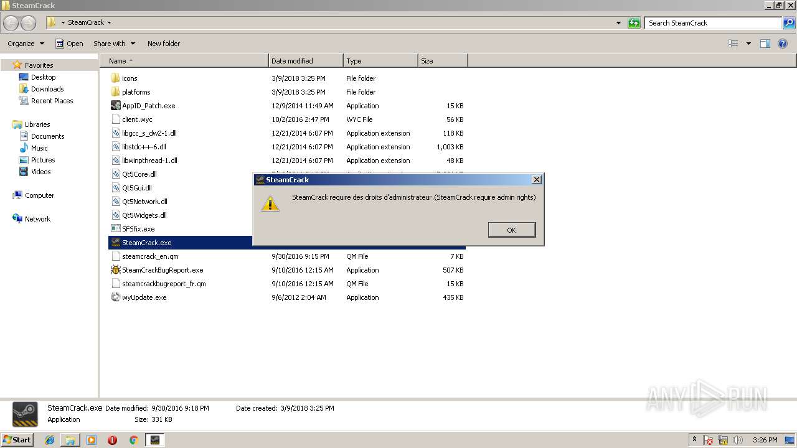The width and height of the screenshot is (797, 448).
Task: Sort by the Name column header
Action: (184, 61)
